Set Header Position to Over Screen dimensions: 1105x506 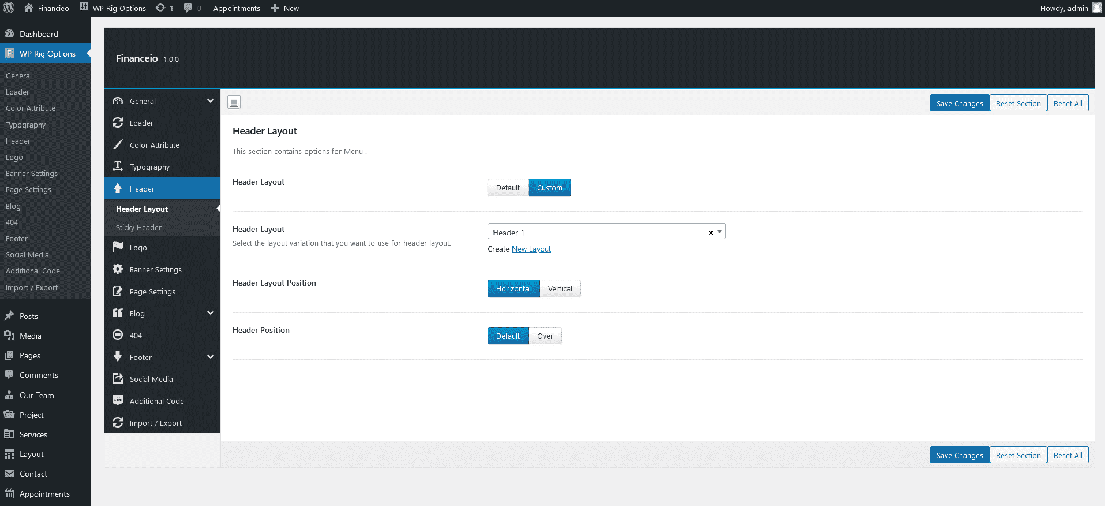[x=545, y=336]
